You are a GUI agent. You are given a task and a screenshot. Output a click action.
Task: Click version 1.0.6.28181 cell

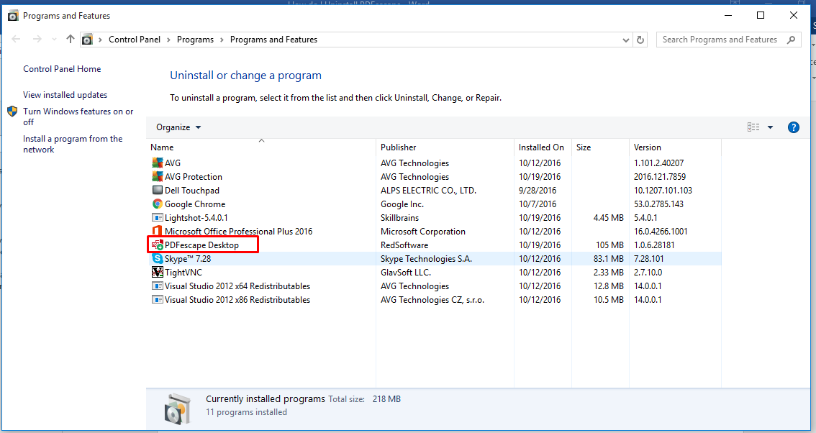(x=654, y=245)
